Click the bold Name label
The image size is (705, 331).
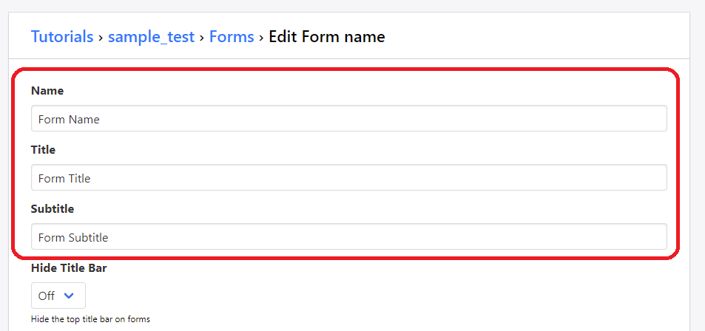coord(47,90)
